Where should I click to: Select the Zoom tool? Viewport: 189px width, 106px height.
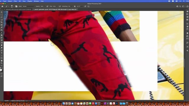(1, 63)
